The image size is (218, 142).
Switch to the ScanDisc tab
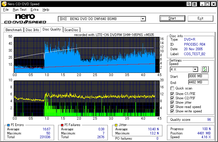tap(71, 30)
